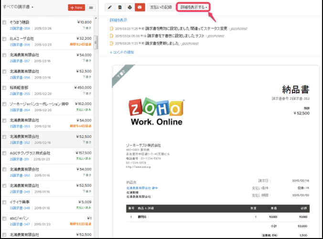Click the red New button

[76, 8]
